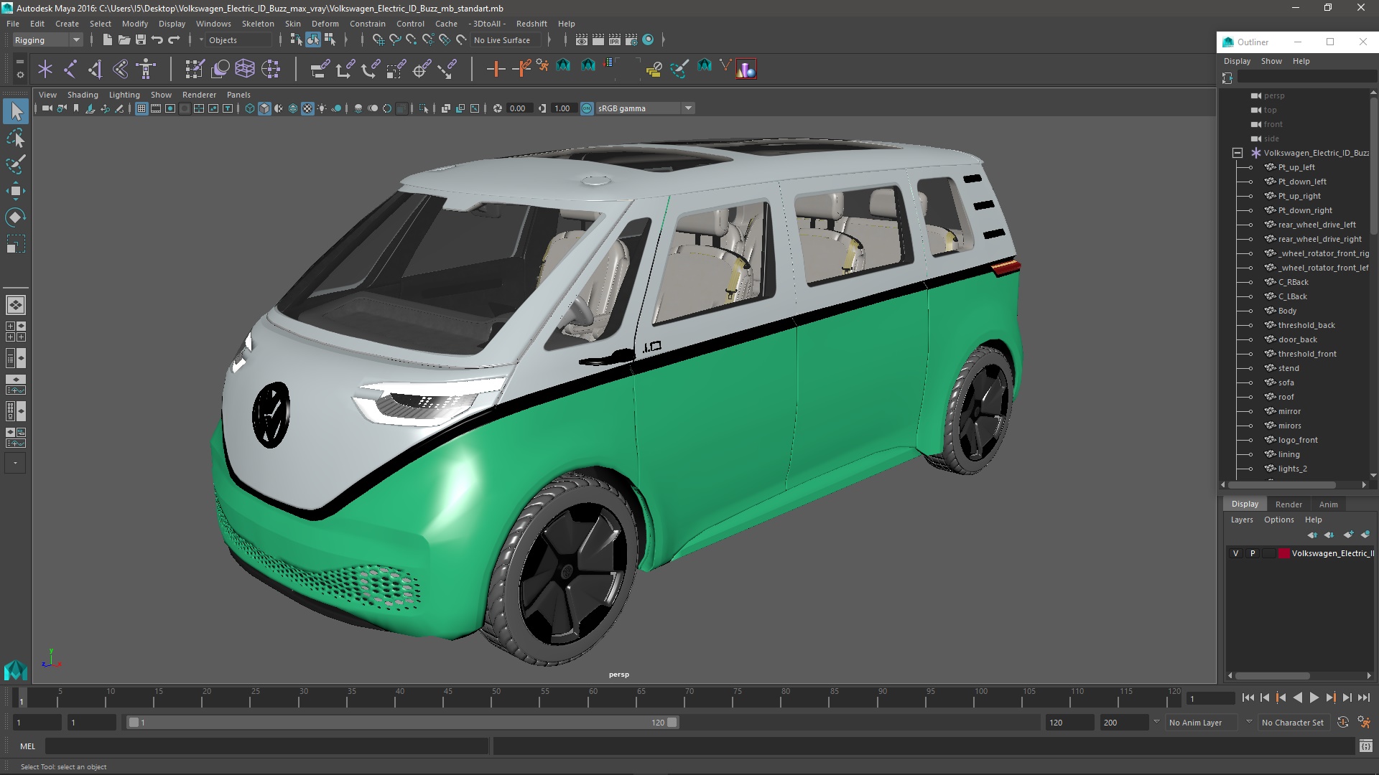This screenshot has height=775, width=1379.
Task: Toggle visibility V of Volkswagen_Electric layer
Action: [x=1235, y=553]
